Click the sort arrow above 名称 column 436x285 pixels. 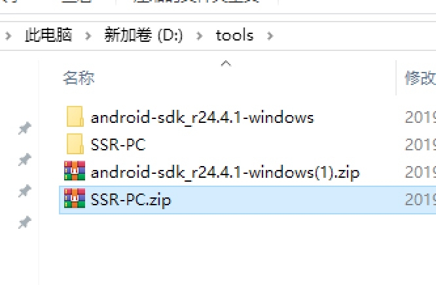pyautogui.click(x=226, y=63)
